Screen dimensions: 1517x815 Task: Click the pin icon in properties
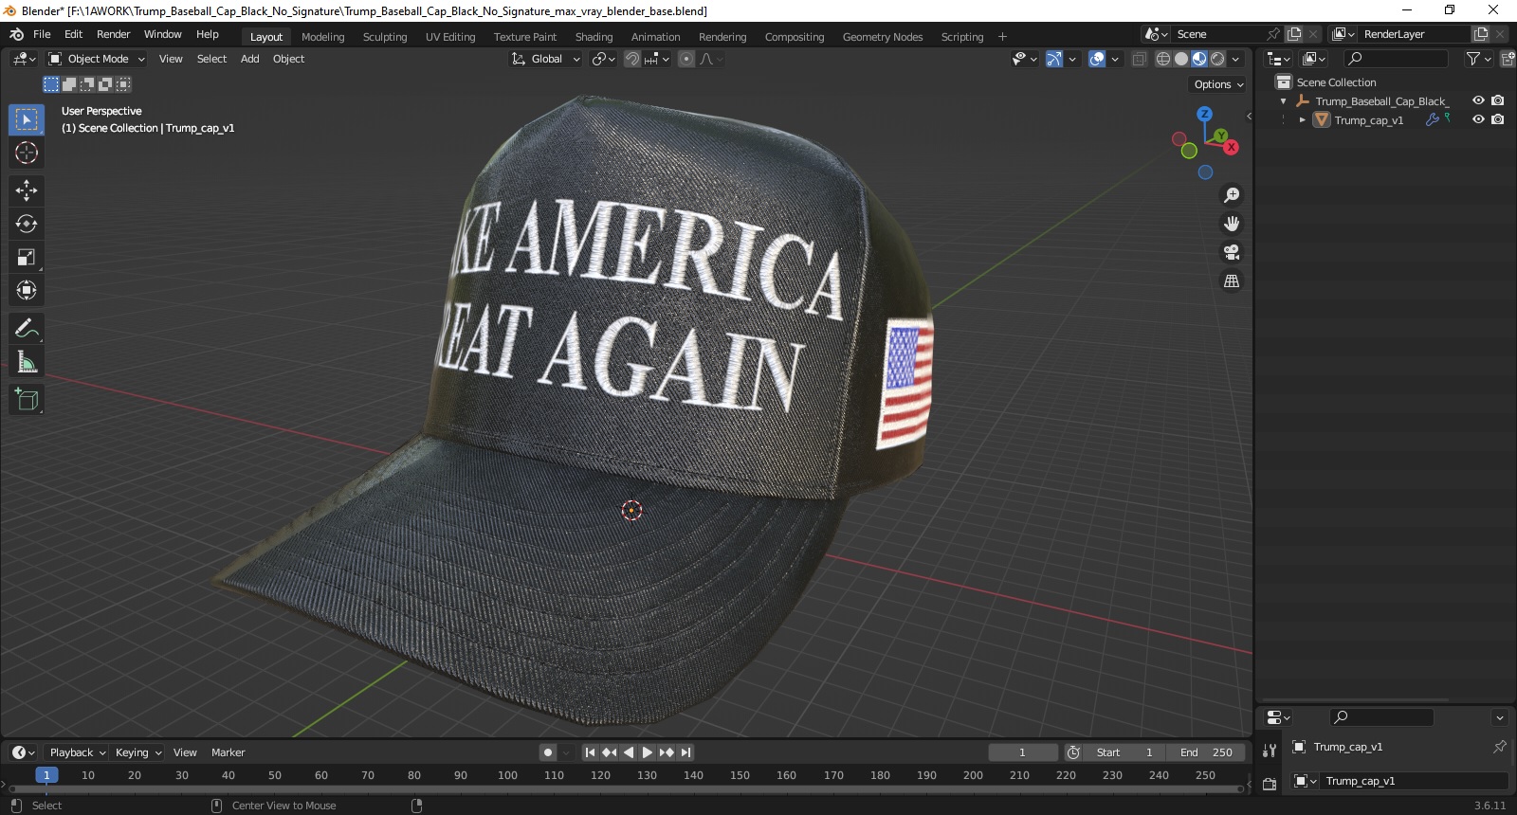point(1500,747)
